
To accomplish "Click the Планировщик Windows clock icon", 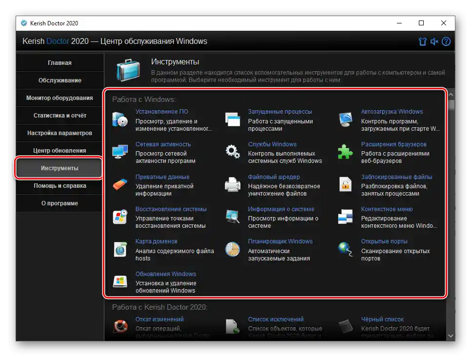I will pyautogui.click(x=233, y=249).
